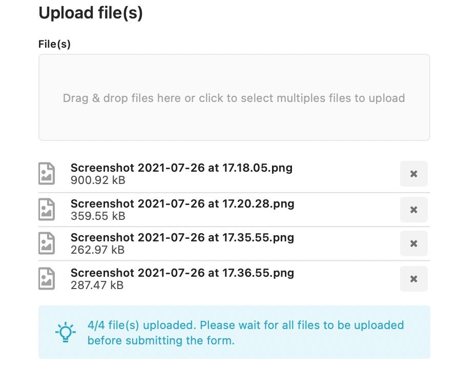Image resolution: width=459 pixels, height=369 pixels.
Task: Remove Screenshot 17.36.55.png with its X button
Action: pos(413,279)
